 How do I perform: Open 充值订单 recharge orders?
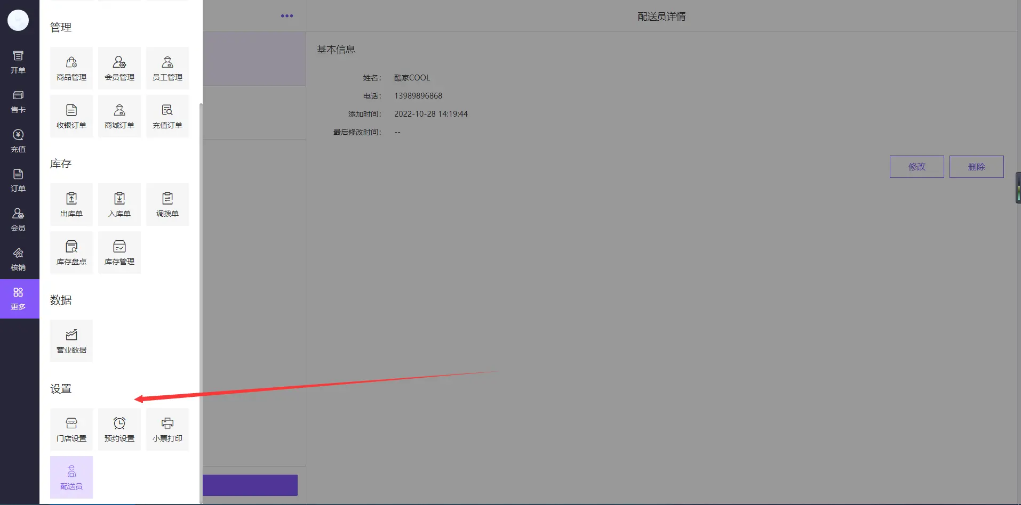(167, 116)
